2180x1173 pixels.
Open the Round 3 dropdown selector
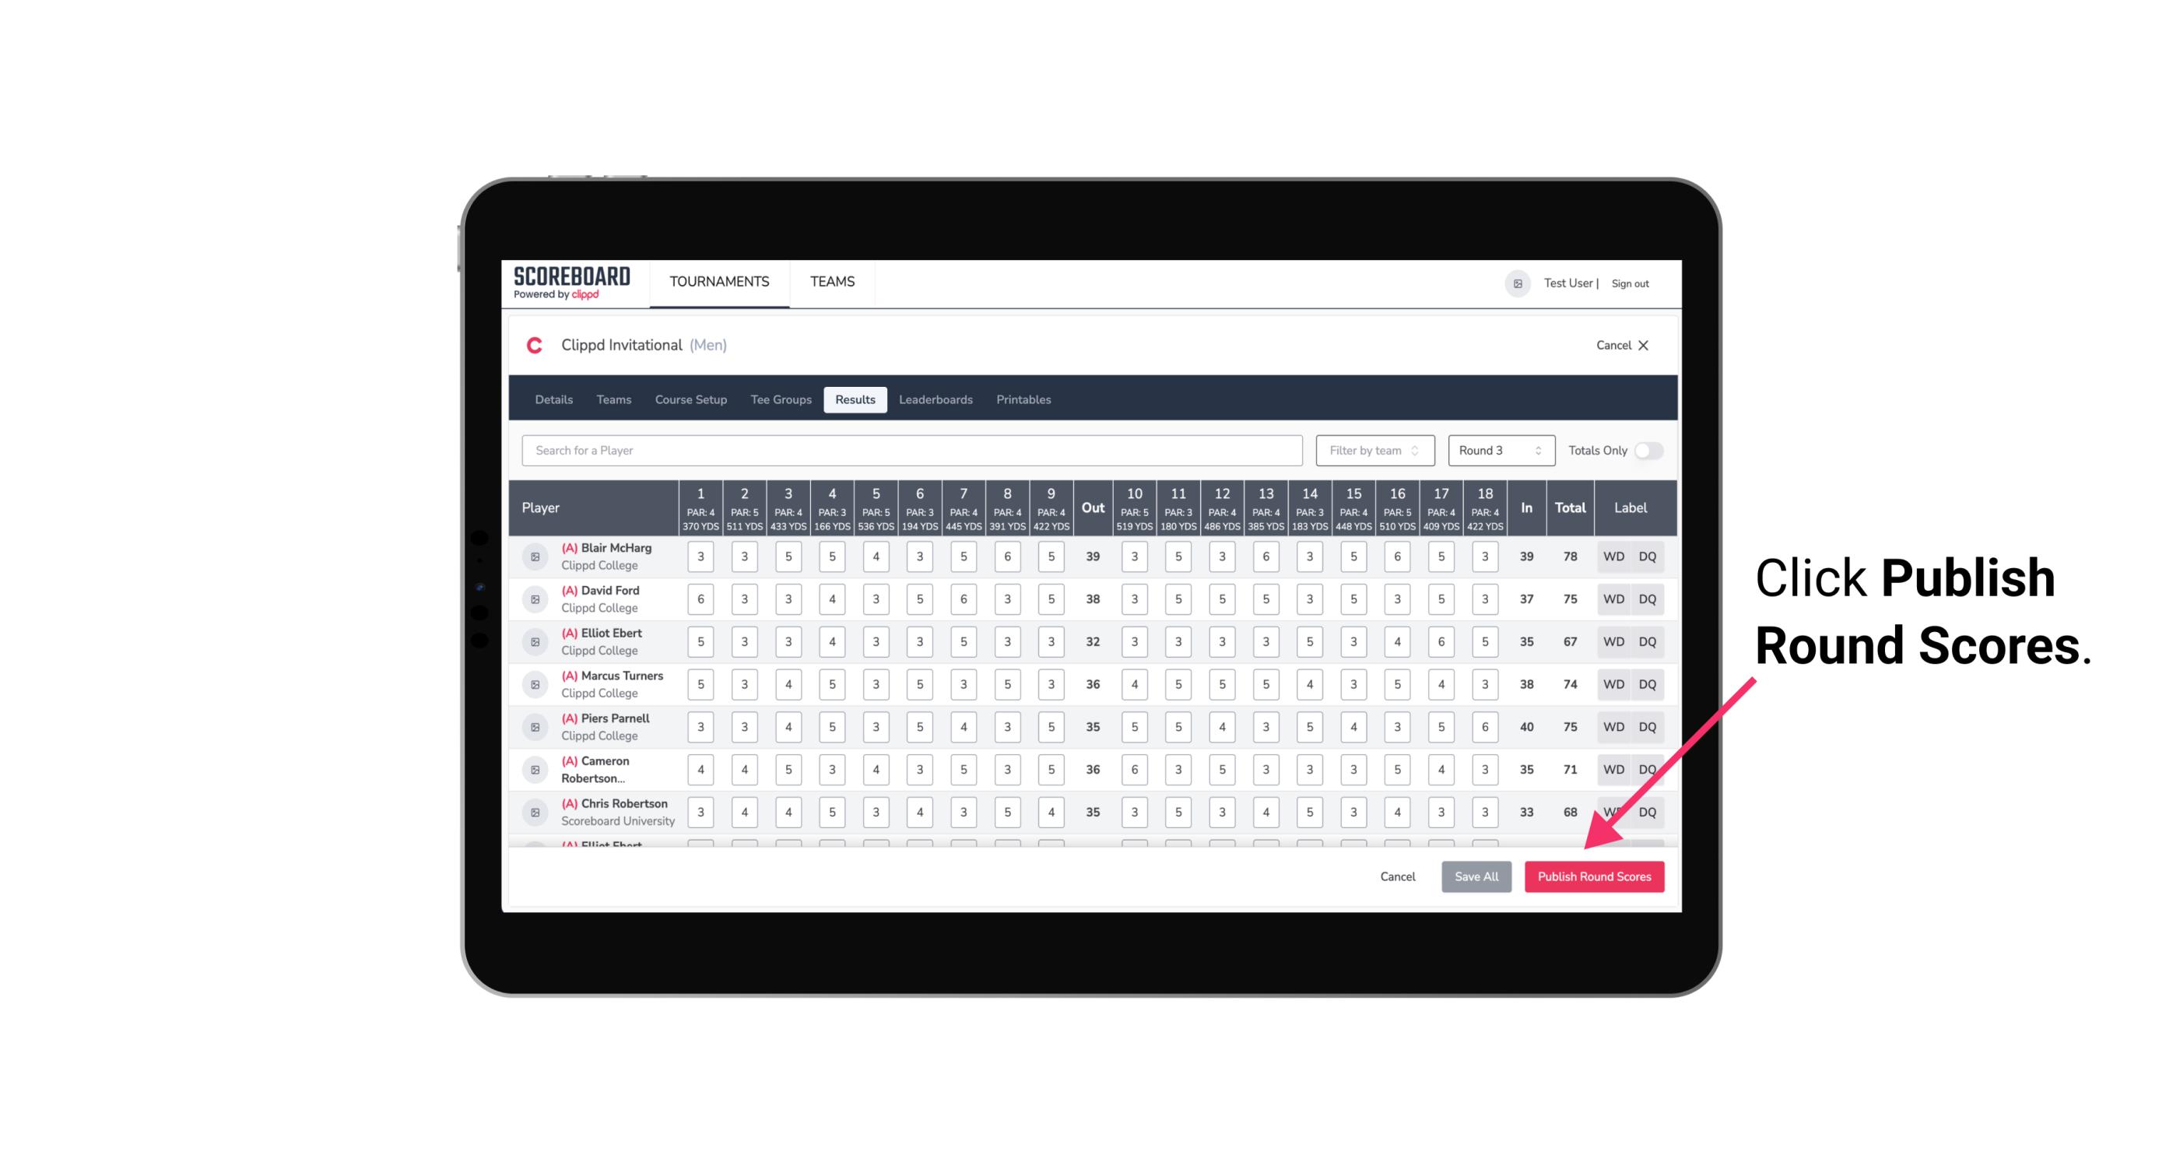pos(1497,449)
